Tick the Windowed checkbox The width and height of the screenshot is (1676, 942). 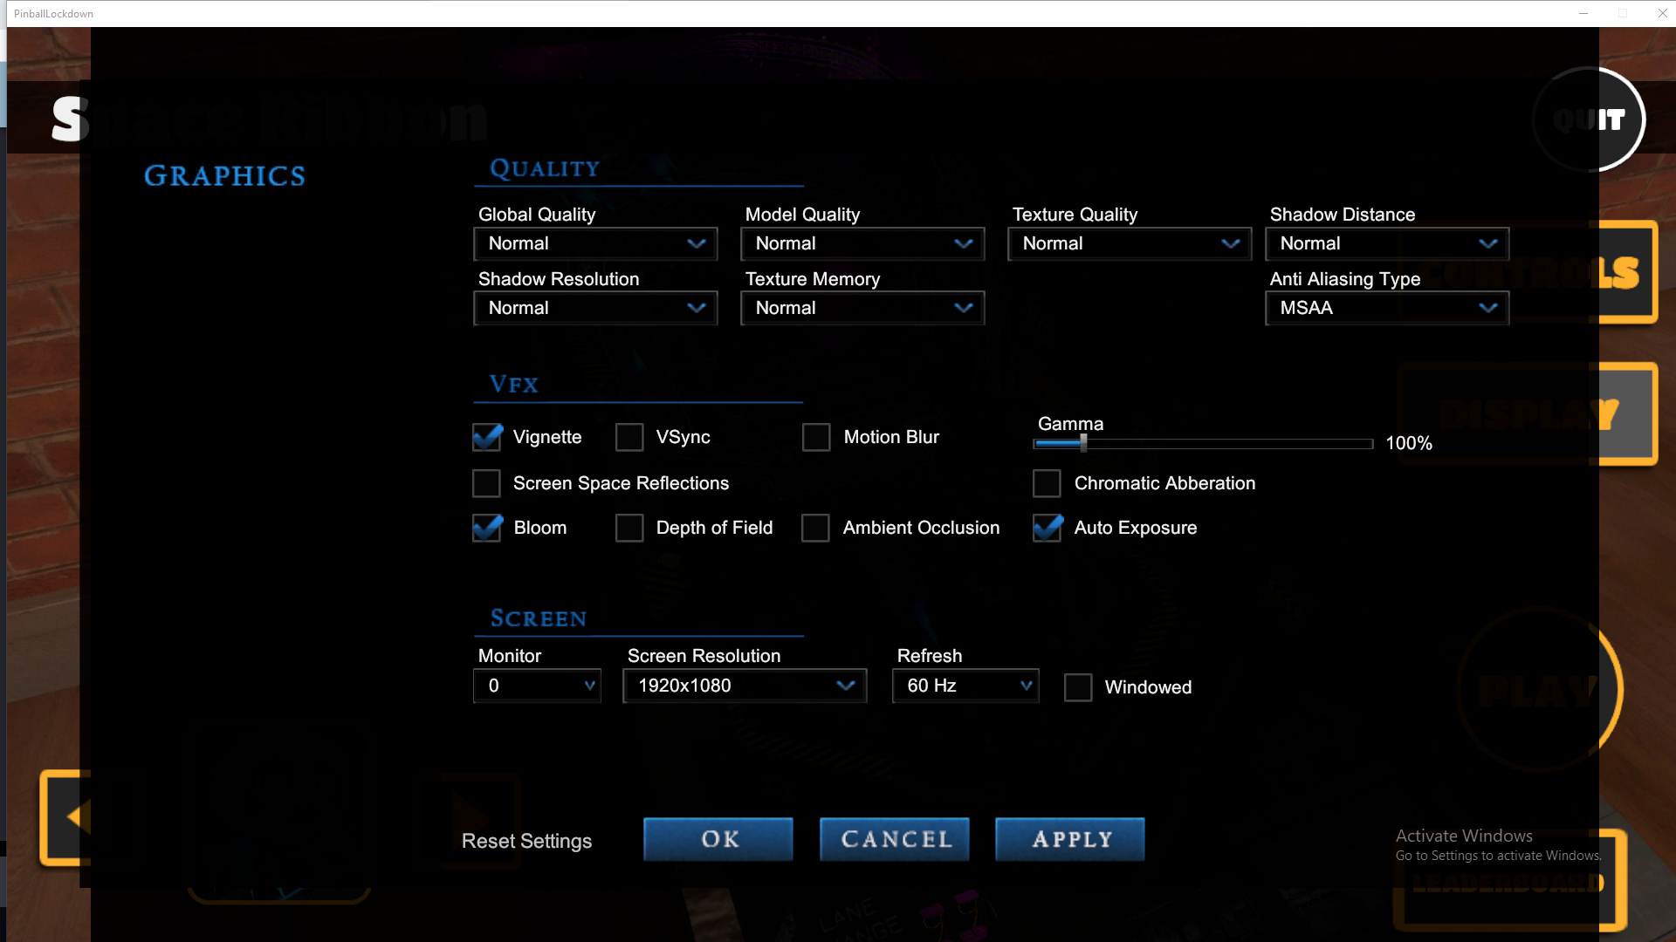[1078, 687]
